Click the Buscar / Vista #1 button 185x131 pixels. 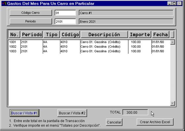tap(24, 113)
